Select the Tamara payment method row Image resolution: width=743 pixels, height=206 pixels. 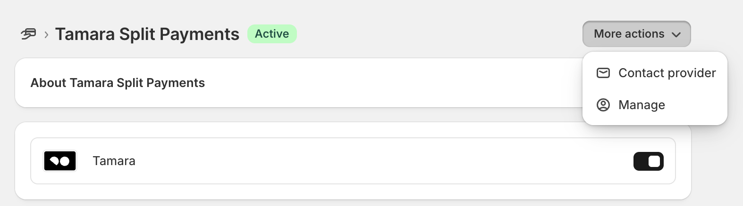click(x=353, y=161)
